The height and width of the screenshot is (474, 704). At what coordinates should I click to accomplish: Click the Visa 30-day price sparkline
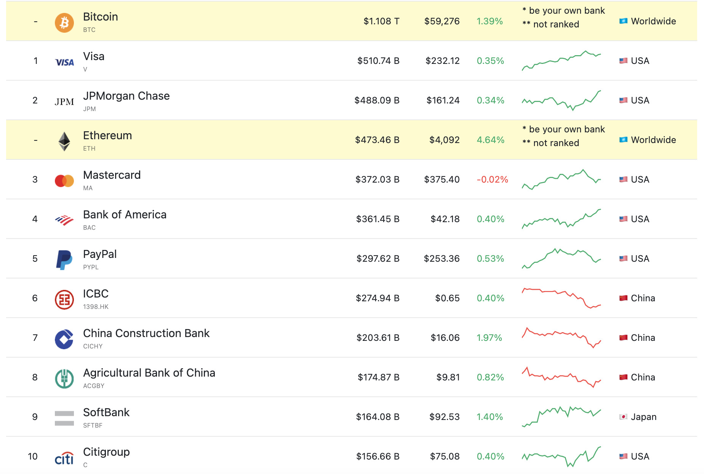coord(561,60)
